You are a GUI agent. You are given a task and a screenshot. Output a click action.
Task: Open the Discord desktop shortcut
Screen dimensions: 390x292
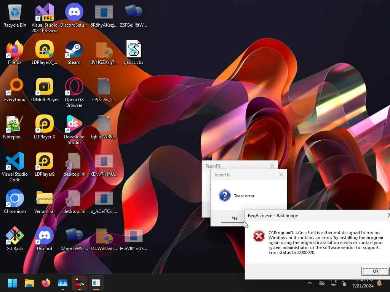click(x=45, y=239)
